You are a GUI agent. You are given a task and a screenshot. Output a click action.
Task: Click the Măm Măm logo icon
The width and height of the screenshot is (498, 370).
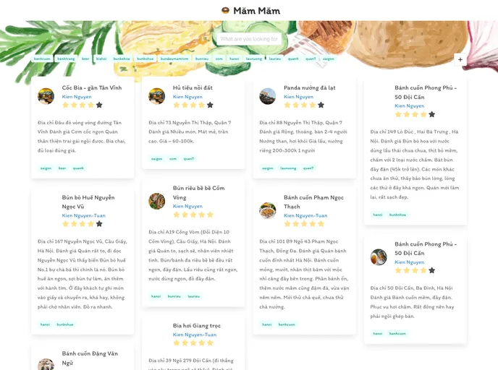point(226,11)
